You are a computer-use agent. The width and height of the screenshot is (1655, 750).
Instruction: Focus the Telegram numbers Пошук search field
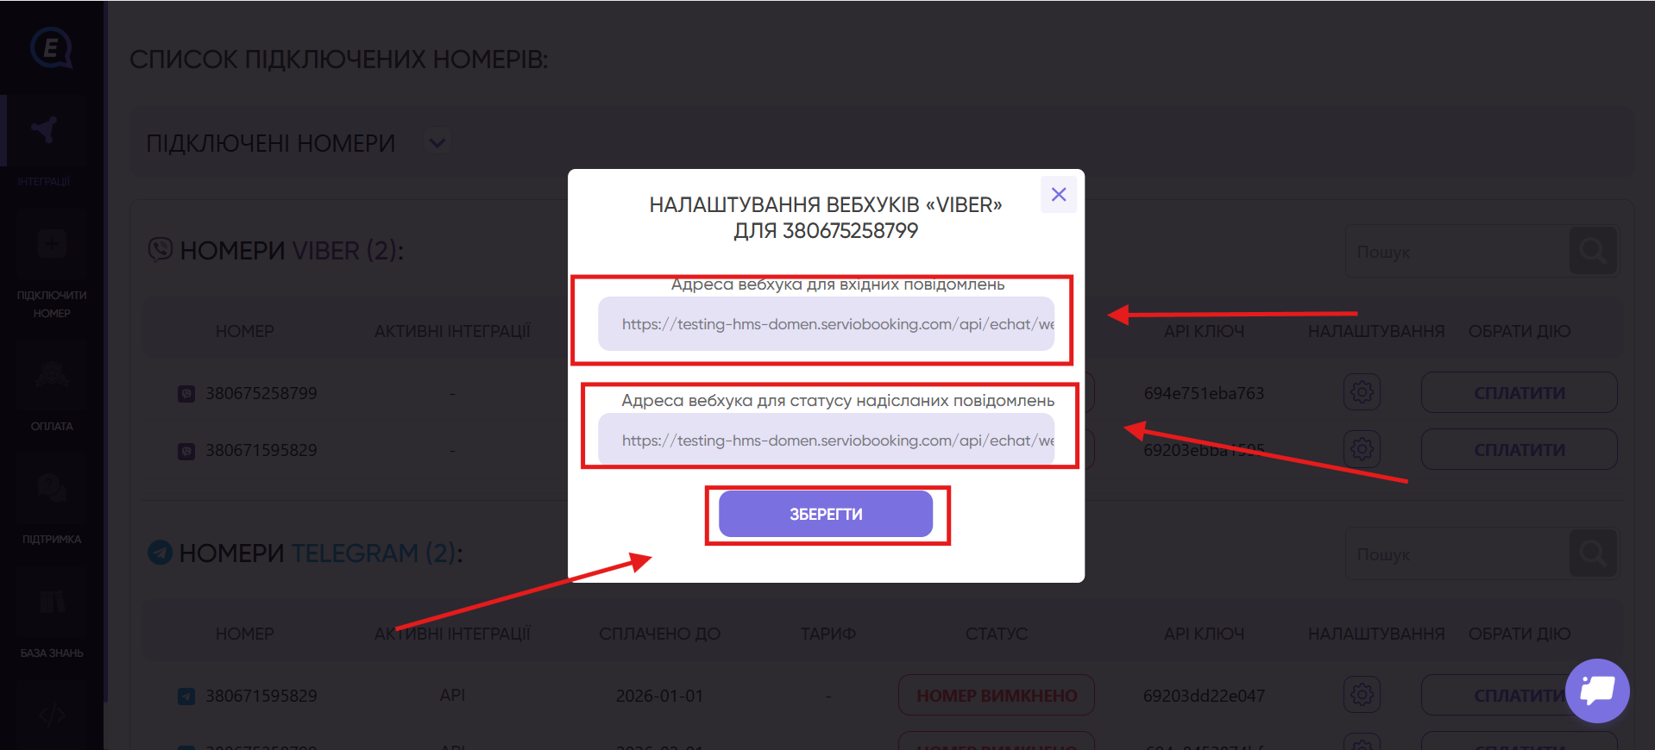click(1457, 553)
